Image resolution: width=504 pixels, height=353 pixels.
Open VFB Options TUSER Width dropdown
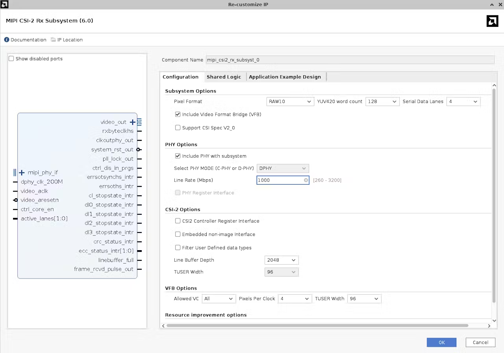pyautogui.click(x=364, y=299)
